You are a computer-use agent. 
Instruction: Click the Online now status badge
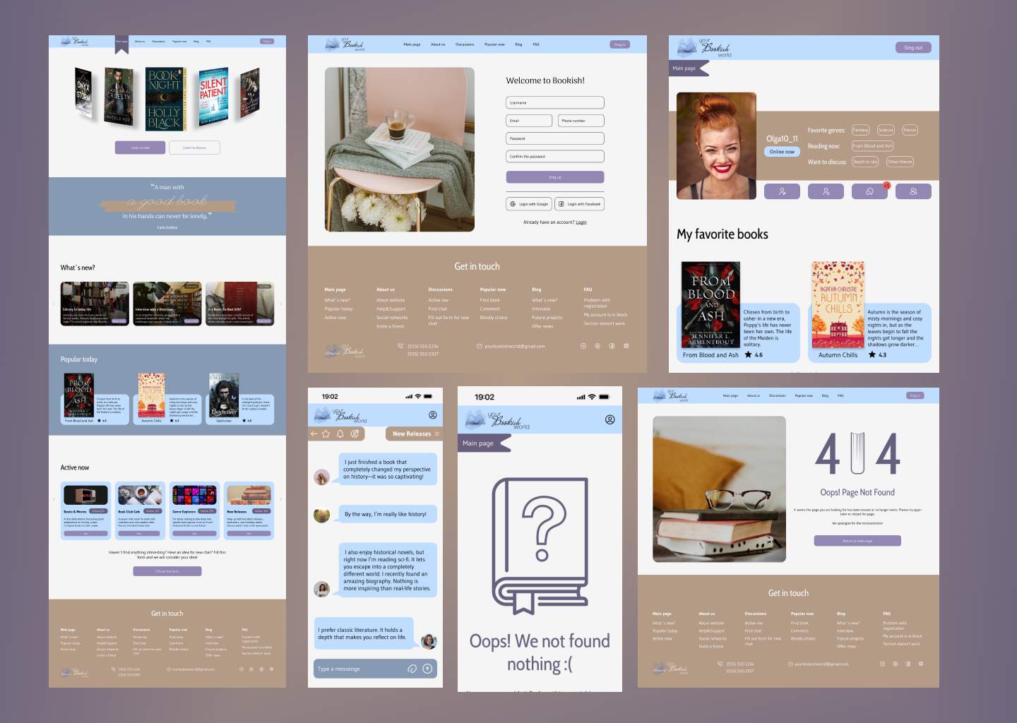pyautogui.click(x=782, y=152)
